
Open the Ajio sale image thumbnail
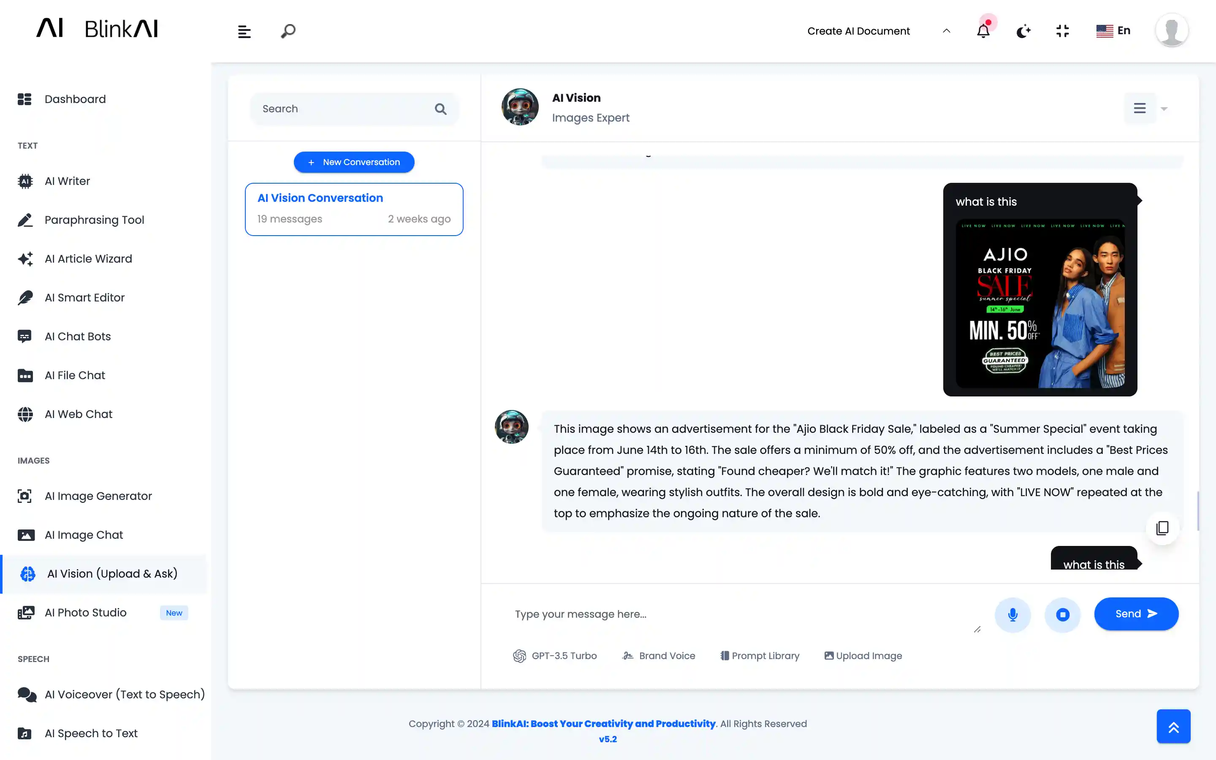(x=1040, y=303)
